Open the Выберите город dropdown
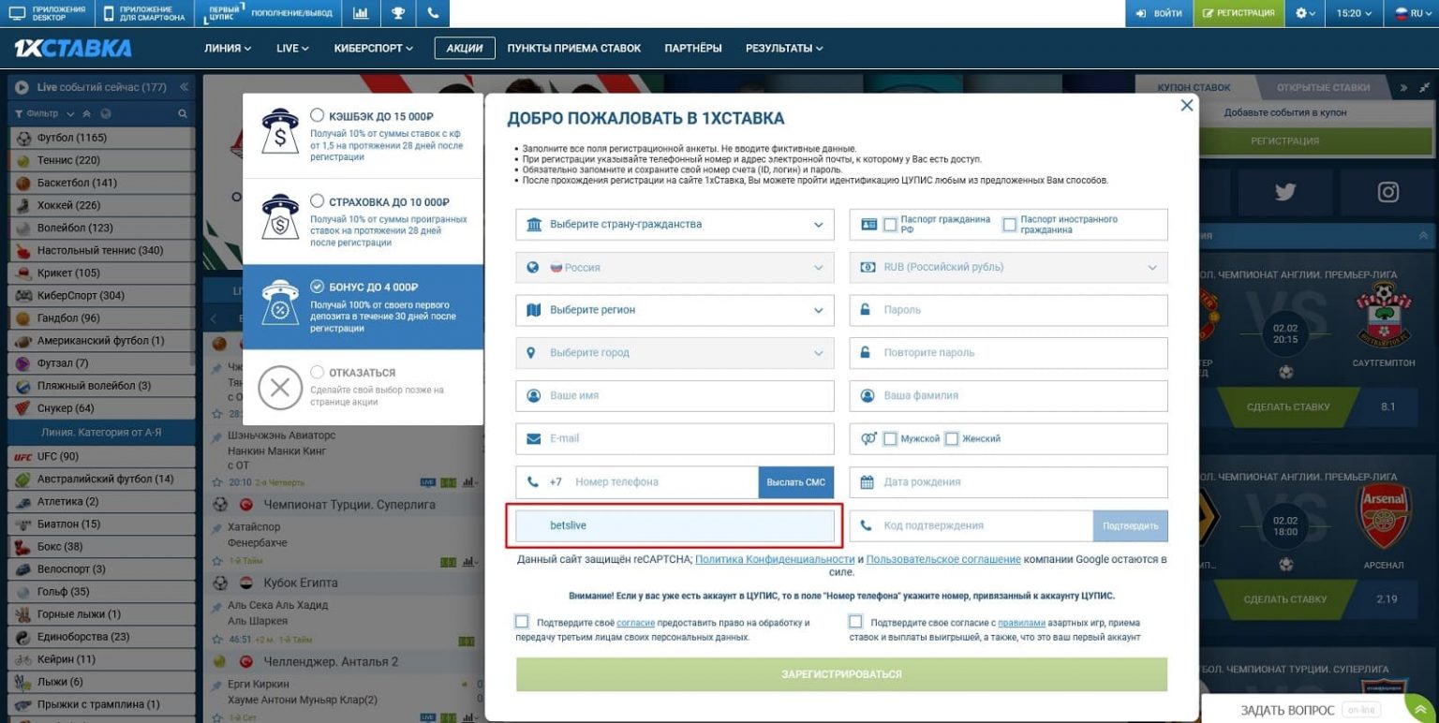This screenshot has width=1439, height=723. [675, 353]
